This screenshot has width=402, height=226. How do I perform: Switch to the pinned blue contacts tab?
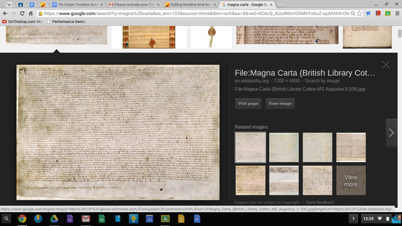[21, 4]
